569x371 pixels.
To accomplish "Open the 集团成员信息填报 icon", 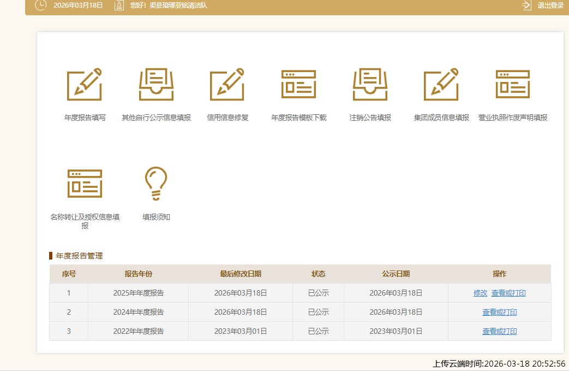I will pos(441,85).
